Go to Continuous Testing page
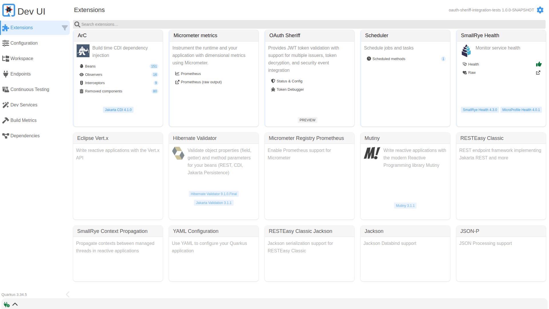 point(30,90)
